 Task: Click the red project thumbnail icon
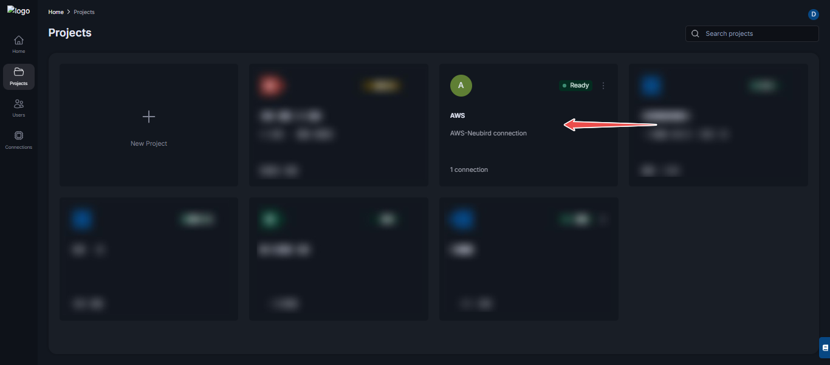pyautogui.click(x=272, y=86)
